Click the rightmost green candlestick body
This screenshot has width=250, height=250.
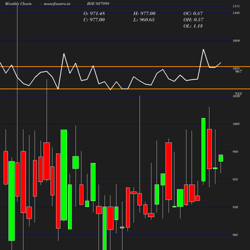(x=221, y=158)
